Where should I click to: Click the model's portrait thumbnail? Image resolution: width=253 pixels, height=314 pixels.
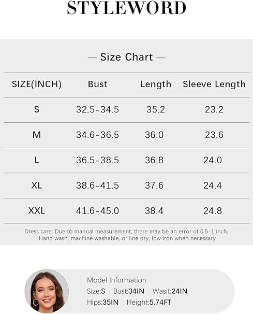[47, 291]
